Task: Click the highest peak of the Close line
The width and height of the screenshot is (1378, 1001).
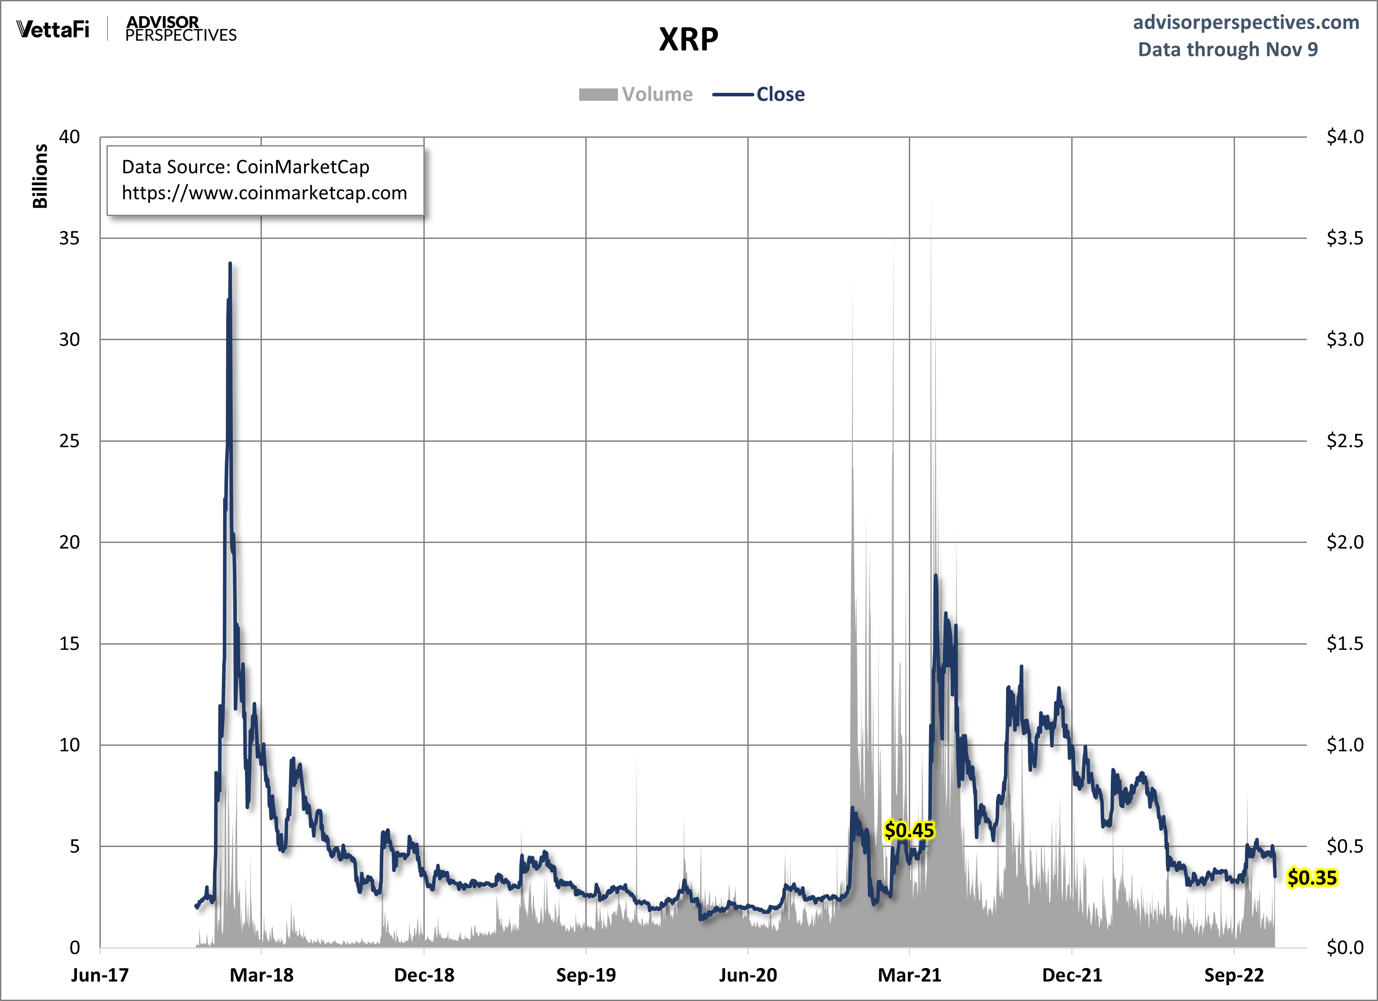Action: [x=230, y=264]
